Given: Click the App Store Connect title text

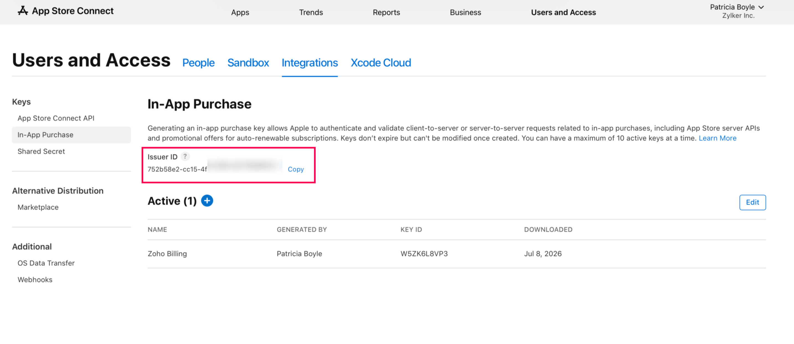Looking at the screenshot, I should point(73,11).
